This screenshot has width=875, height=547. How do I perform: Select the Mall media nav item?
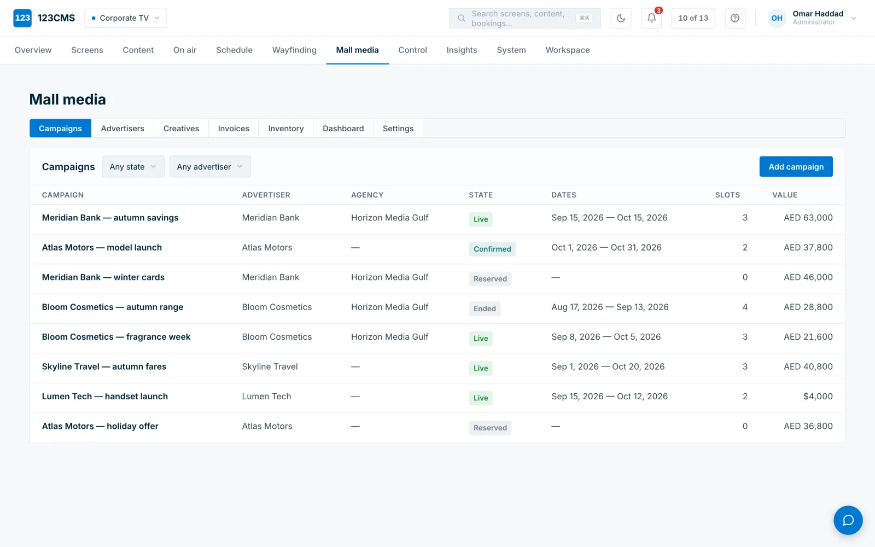[x=357, y=50]
